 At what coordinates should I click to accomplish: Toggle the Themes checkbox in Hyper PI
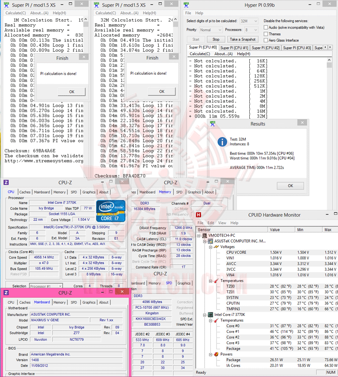pyautogui.click(x=266, y=34)
